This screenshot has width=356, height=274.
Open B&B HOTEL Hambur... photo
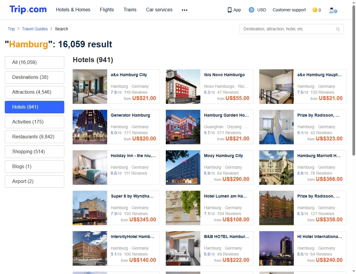coord(183,248)
